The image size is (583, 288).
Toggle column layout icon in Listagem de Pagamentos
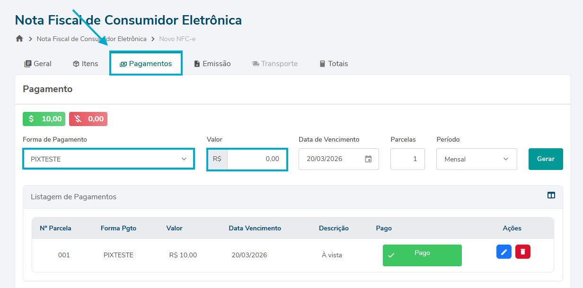(x=551, y=195)
